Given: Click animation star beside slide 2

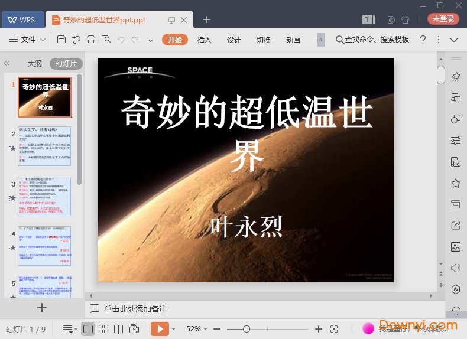Looking at the screenshot, I should click(12, 148).
